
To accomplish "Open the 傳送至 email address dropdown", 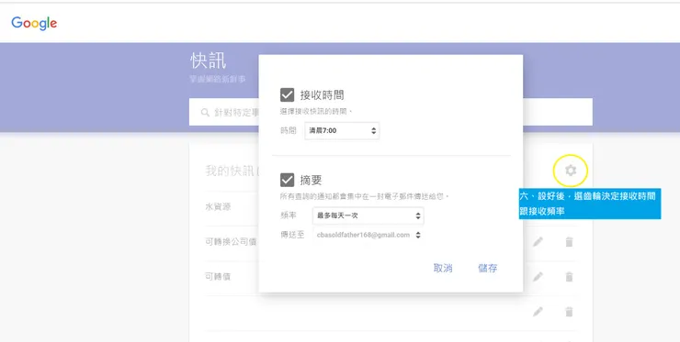I will tap(368, 235).
